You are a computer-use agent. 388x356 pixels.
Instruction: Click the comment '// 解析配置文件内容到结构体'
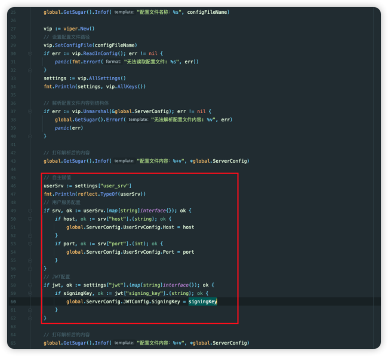point(76,103)
